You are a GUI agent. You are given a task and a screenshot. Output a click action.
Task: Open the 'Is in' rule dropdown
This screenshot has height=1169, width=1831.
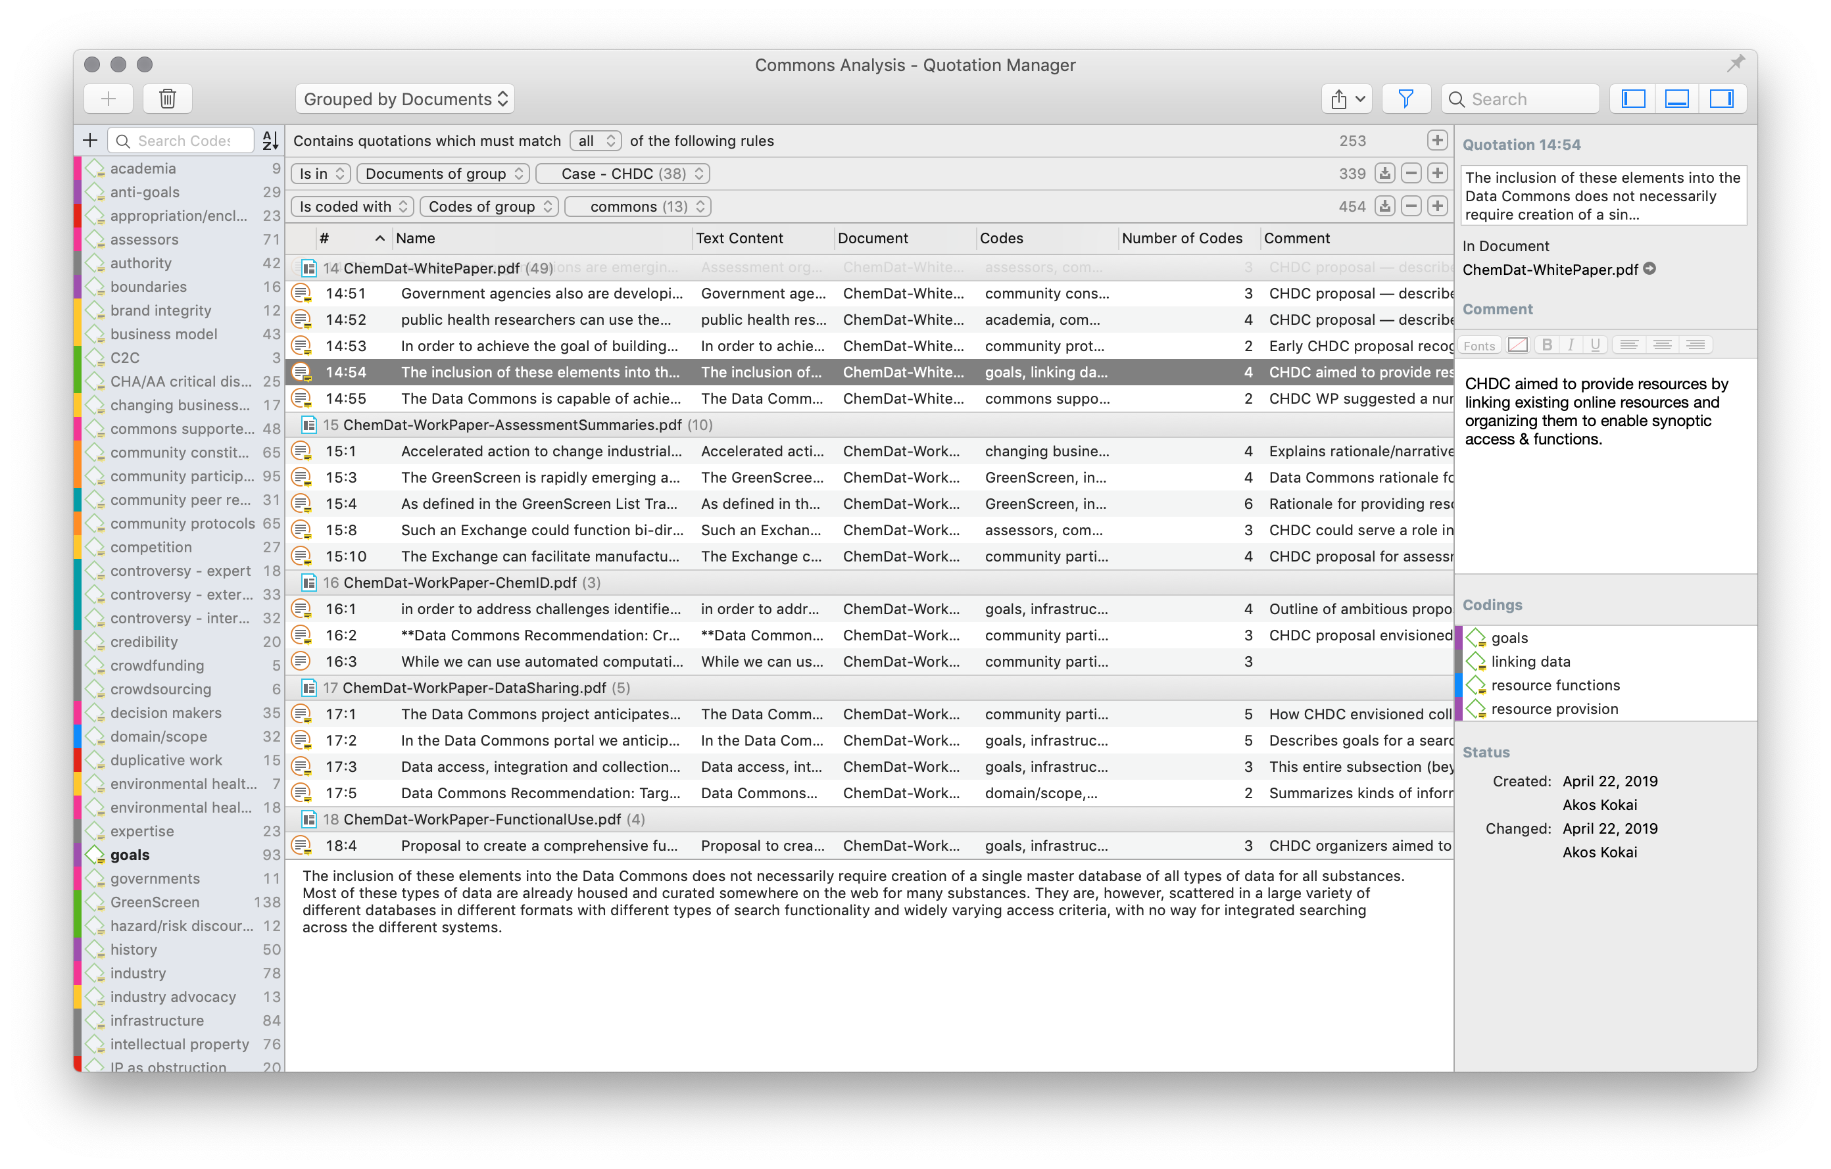tap(321, 174)
